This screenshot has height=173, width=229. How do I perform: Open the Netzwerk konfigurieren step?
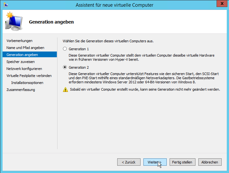click(x=24, y=69)
